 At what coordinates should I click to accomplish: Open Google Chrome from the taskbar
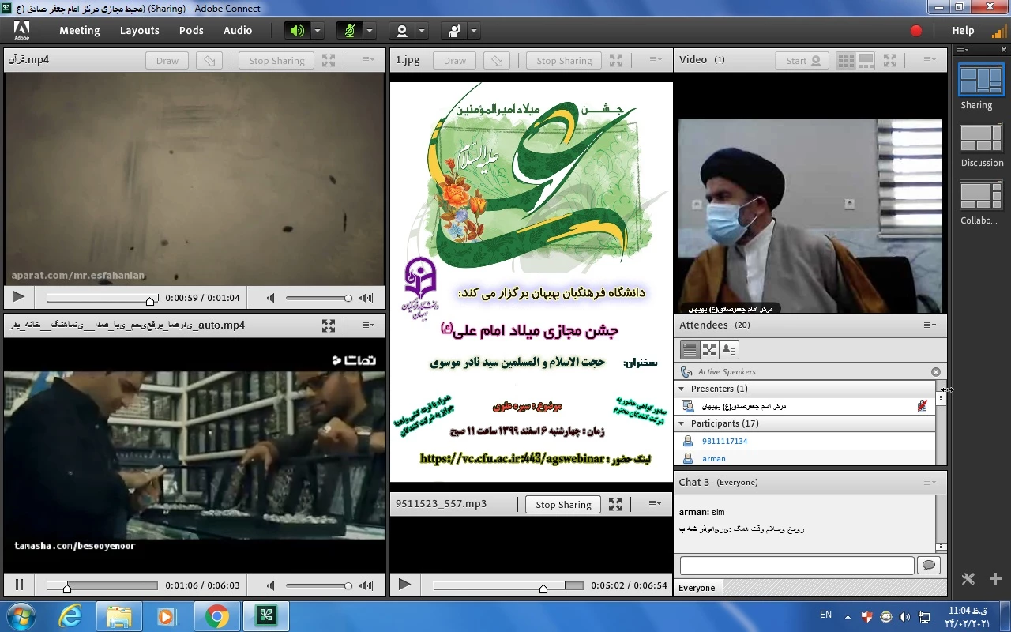[217, 616]
